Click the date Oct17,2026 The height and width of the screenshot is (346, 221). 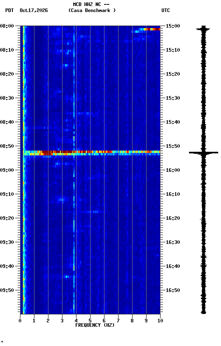pyautogui.click(x=34, y=10)
